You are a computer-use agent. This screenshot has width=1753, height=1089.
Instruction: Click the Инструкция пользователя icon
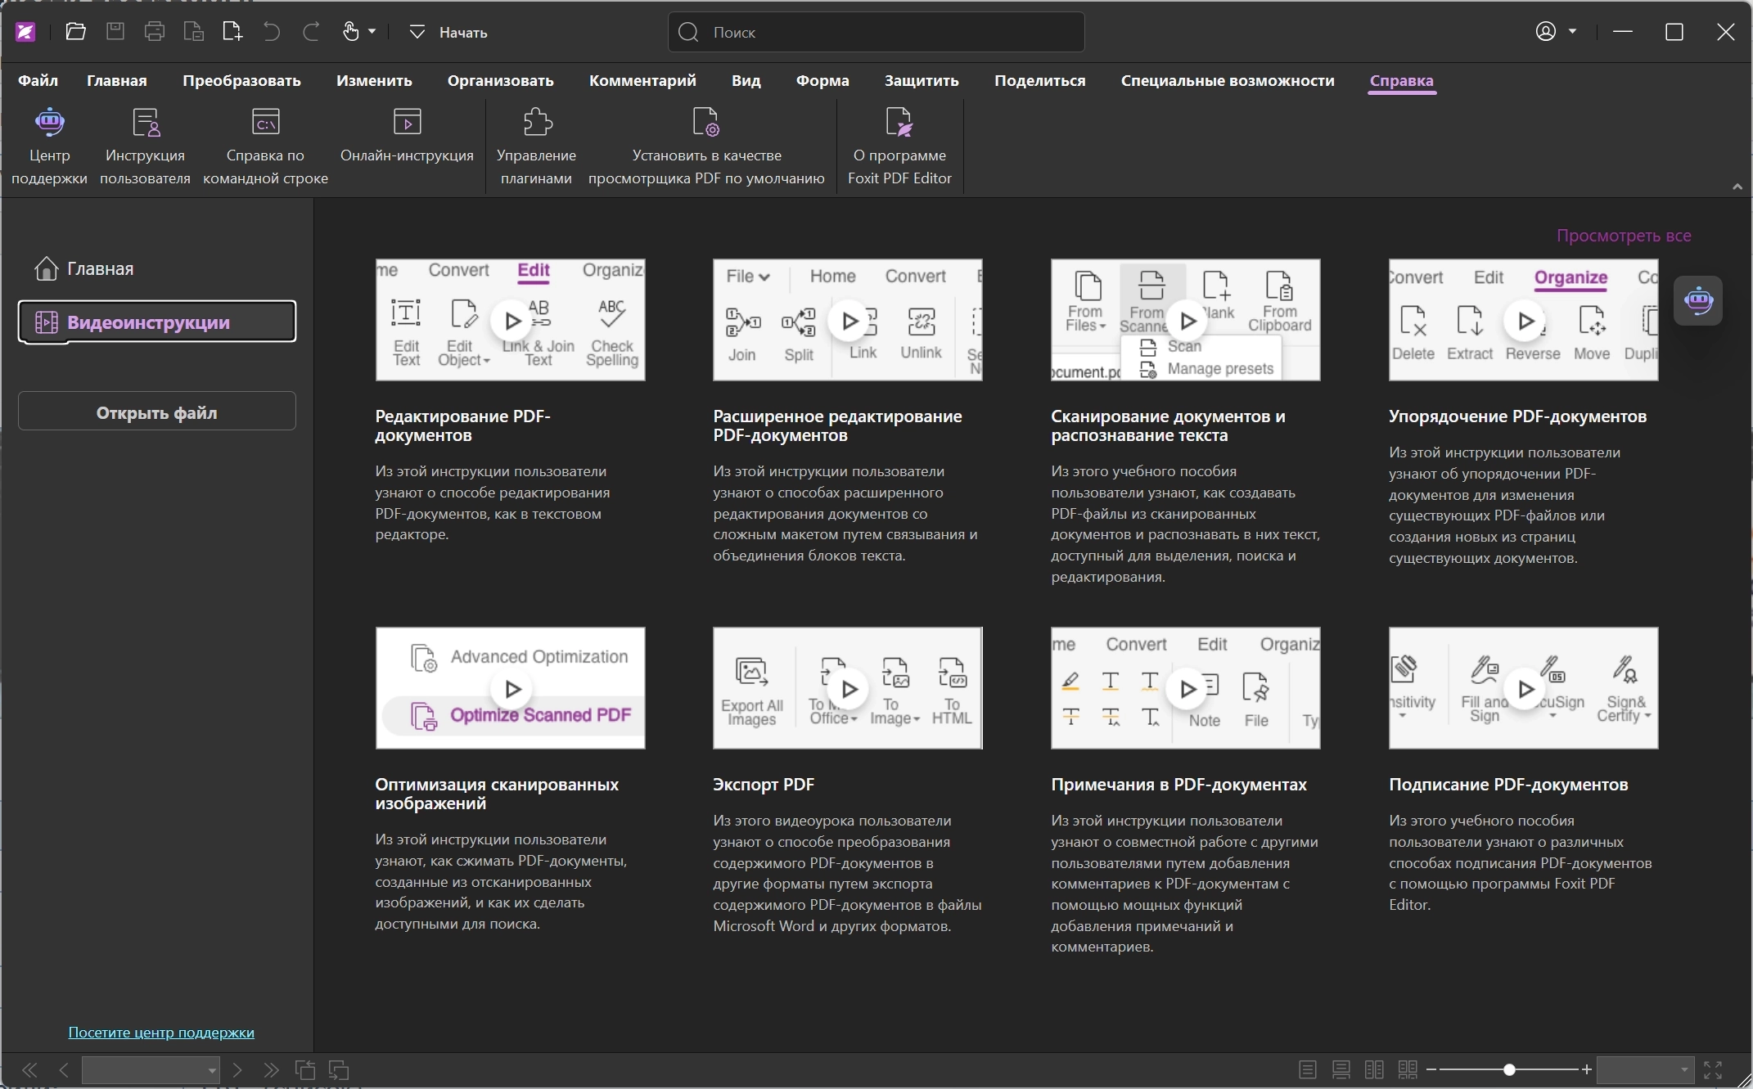[146, 122]
